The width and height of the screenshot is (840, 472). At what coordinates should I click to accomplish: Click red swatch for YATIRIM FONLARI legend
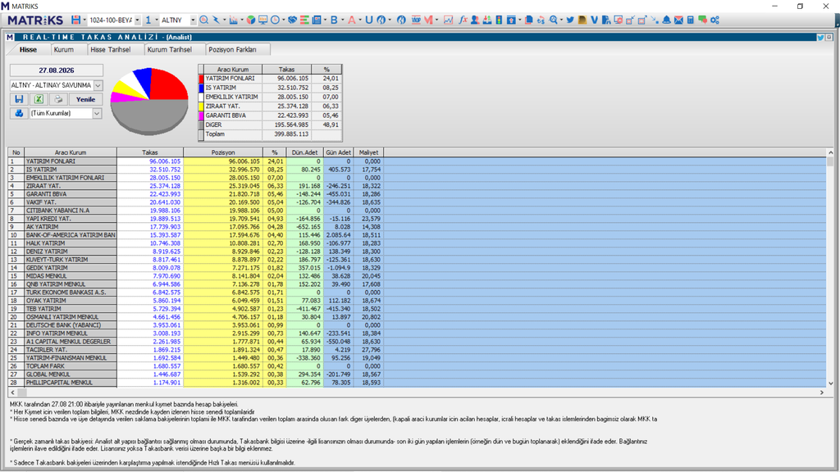tap(202, 78)
